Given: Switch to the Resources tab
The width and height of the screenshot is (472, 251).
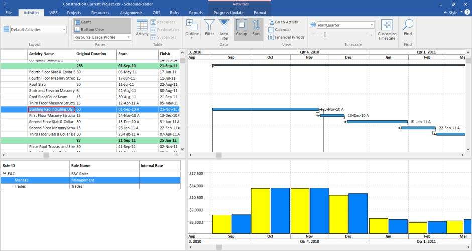Looking at the screenshot, I should pyautogui.click(x=100, y=12).
